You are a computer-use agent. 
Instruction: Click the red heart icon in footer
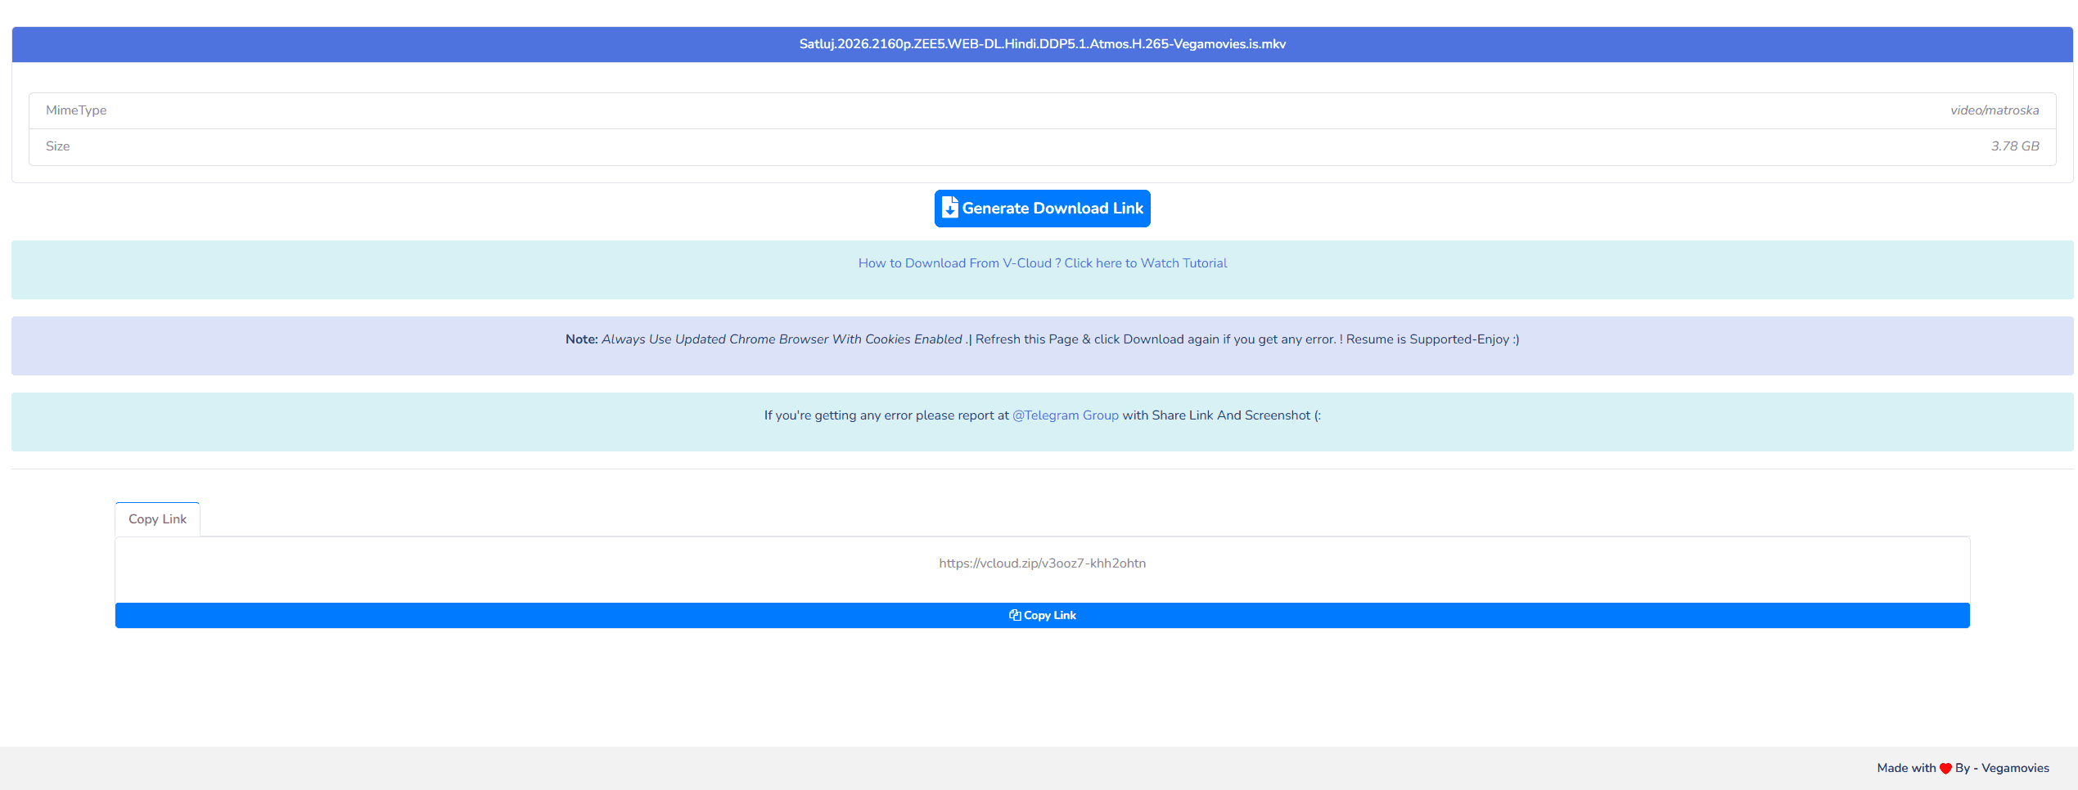(1945, 768)
